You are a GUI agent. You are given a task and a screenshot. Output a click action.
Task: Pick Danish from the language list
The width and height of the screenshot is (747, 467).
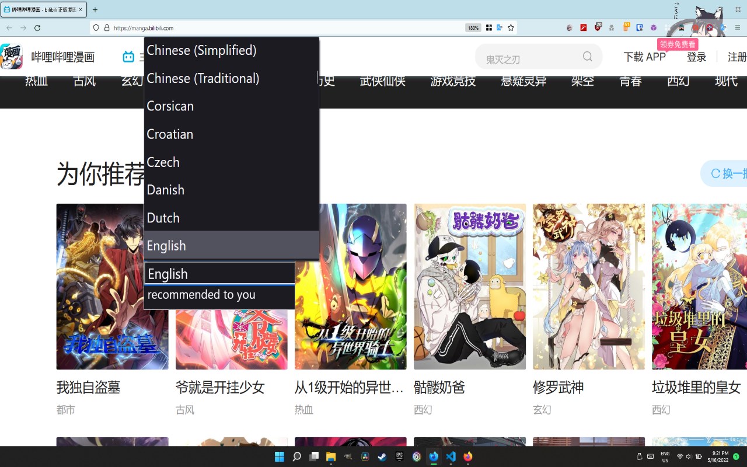coord(231,190)
